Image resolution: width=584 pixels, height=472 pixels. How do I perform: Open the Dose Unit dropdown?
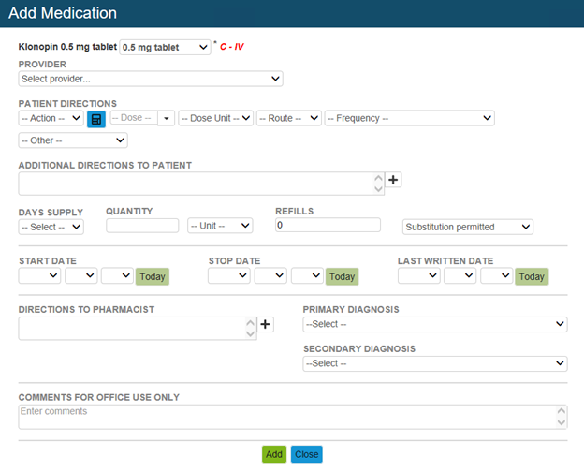click(215, 119)
